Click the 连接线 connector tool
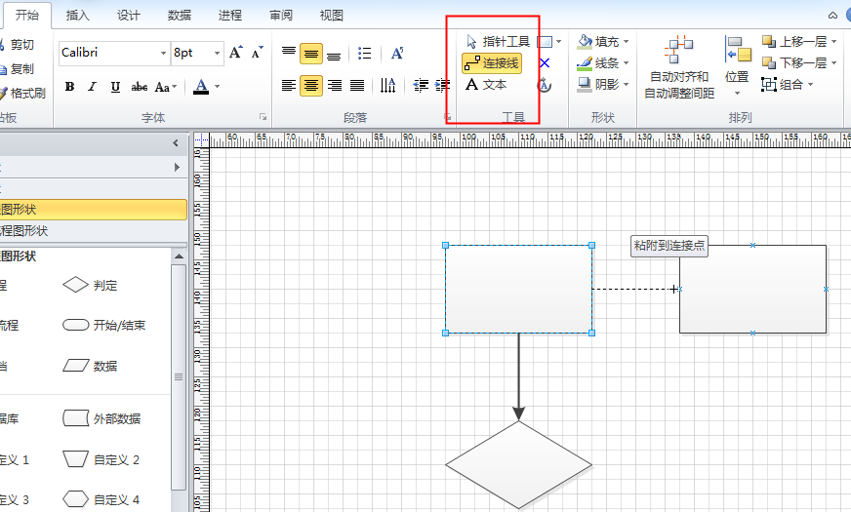 pos(492,63)
